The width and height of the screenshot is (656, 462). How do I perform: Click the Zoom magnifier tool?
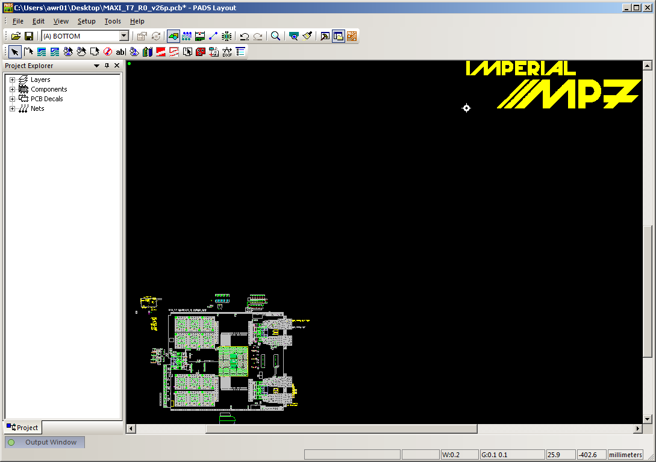[275, 36]
